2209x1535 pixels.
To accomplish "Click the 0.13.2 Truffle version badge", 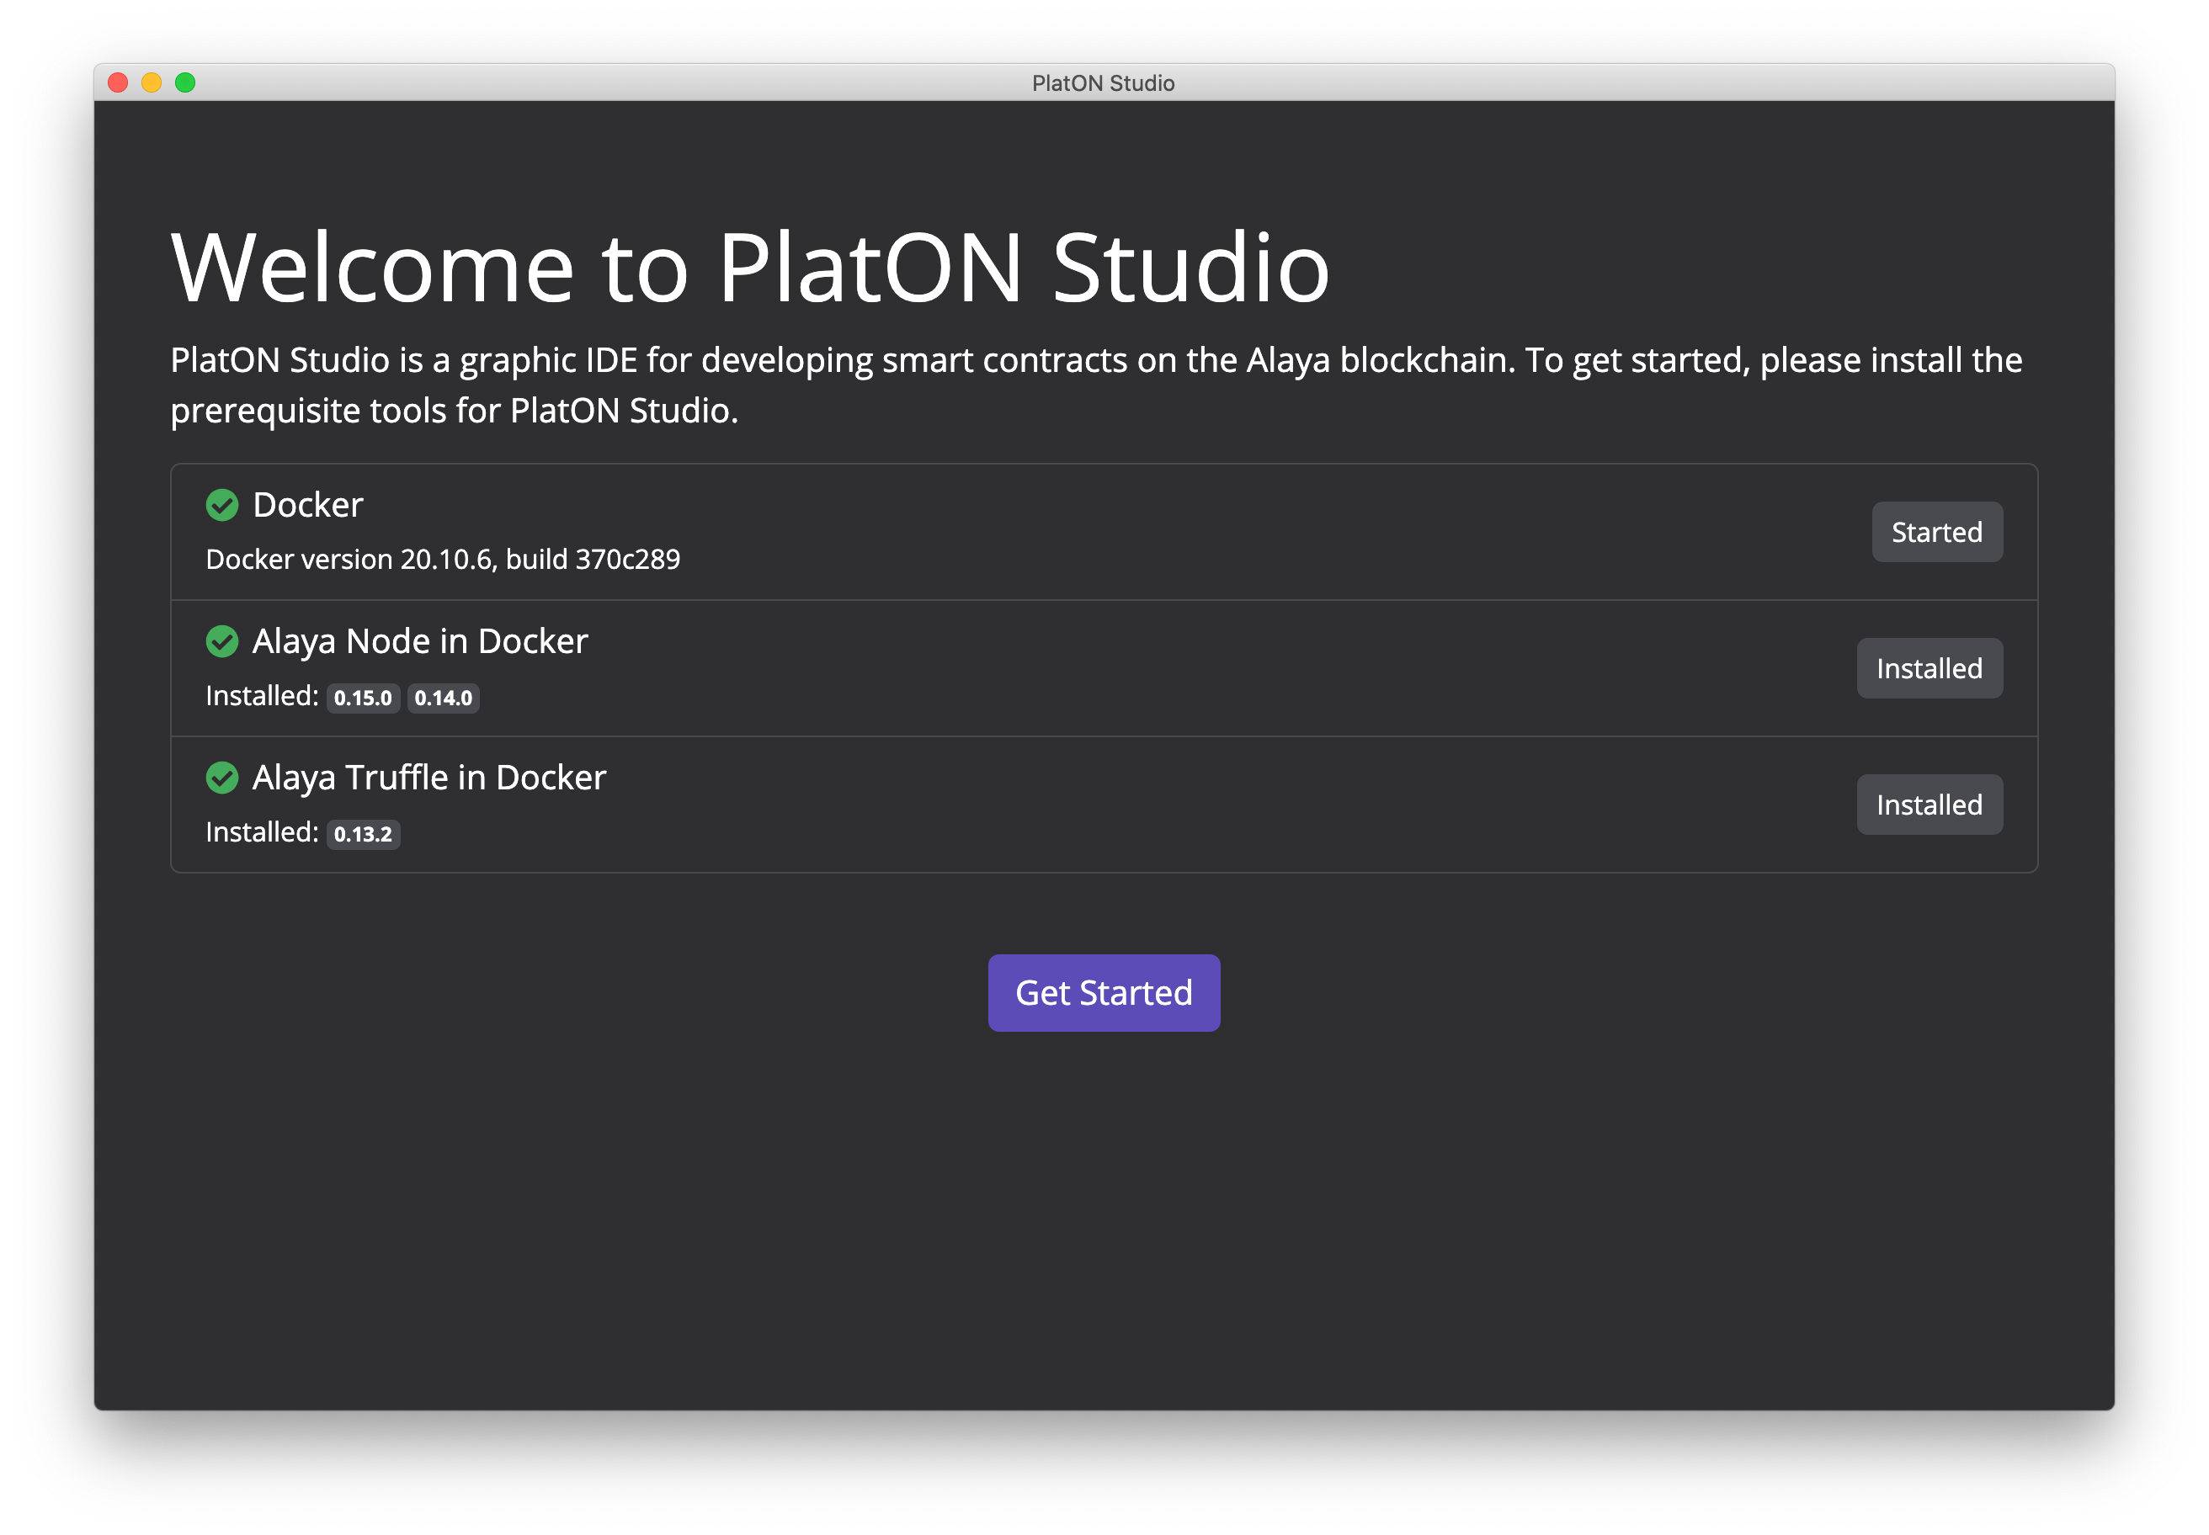I will click(363, 834).
